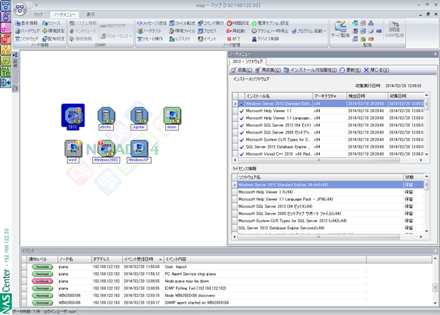Open イベント in the ribbon

tap(207, 39)
